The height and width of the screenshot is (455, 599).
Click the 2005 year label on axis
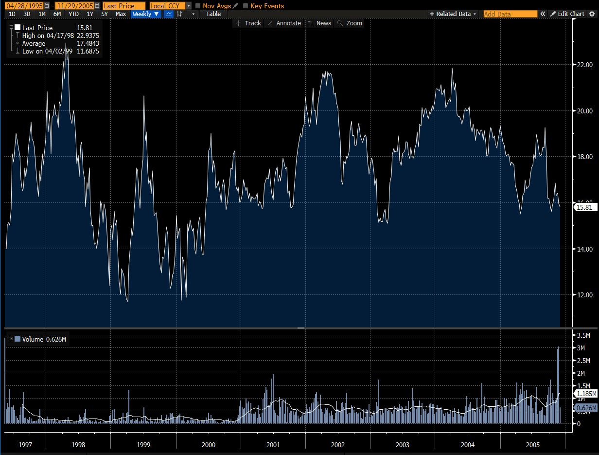point(533,445)
